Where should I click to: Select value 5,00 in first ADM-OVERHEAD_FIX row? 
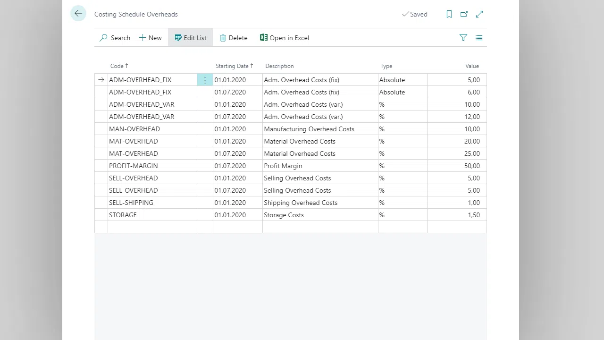(457, 80)
